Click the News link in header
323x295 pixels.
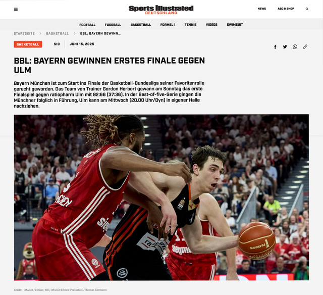pos(262,9)
